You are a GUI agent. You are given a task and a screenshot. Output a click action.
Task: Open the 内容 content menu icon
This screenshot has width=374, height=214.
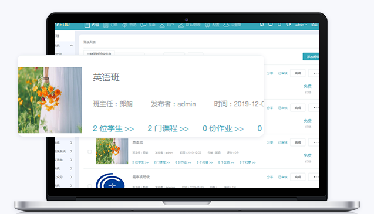87,25
